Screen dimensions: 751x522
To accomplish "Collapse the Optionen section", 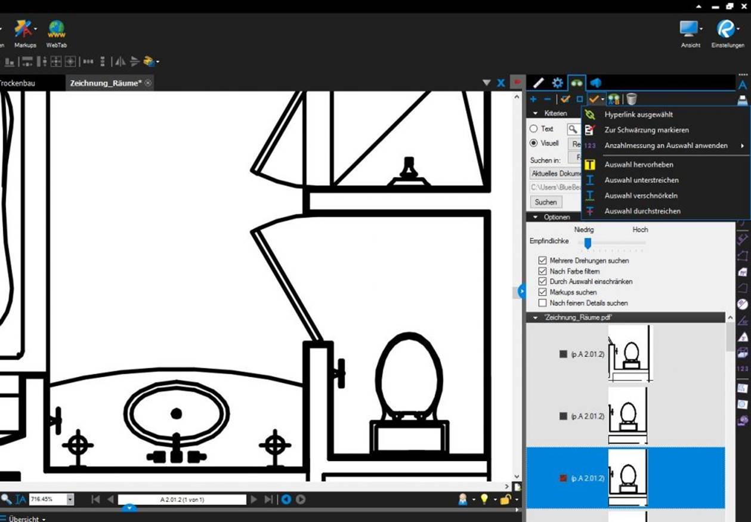I will pos(535,217).
